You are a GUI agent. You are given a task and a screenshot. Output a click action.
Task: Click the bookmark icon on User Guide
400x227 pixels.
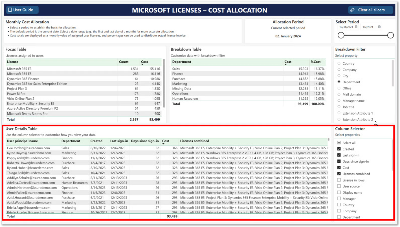(10, 10)
